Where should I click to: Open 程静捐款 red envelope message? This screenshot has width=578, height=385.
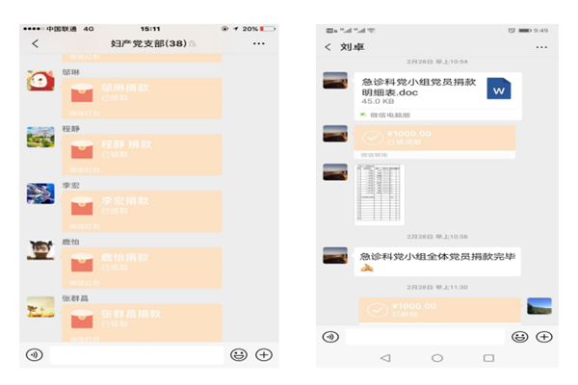[x=141, y=151]
